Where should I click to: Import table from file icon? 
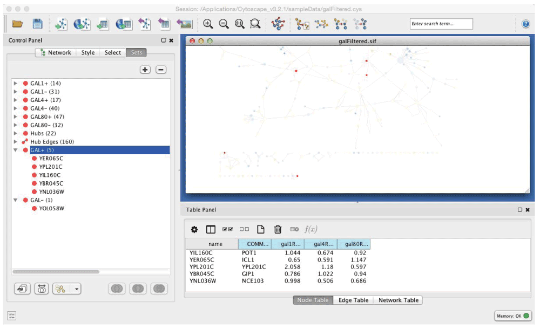(103, 24)
